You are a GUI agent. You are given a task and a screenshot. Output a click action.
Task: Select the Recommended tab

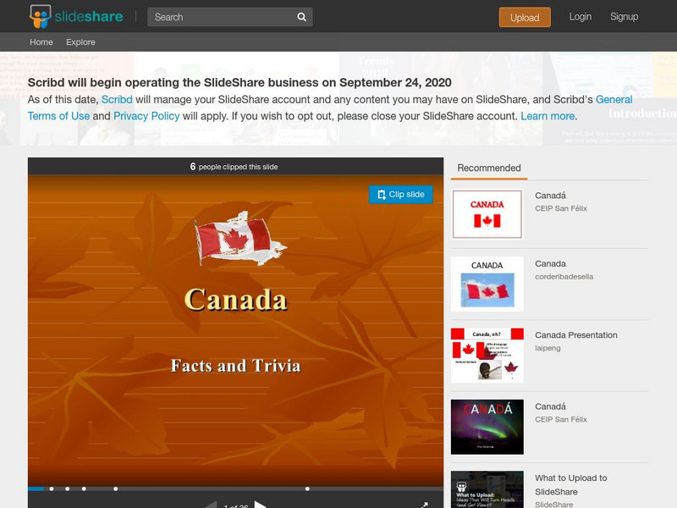(489, 168)
